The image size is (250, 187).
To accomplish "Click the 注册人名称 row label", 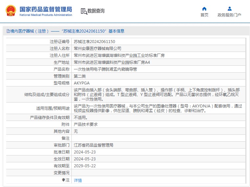I will click(x=60, y=49).
